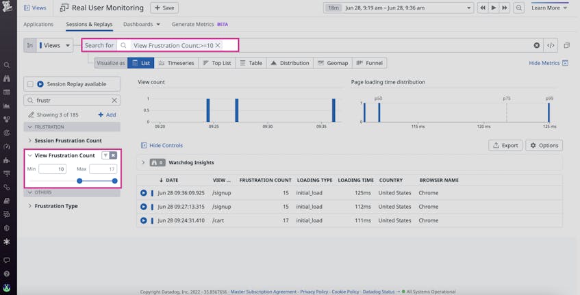Image resolution: width=580 pixels, height=295 pixels.
Task: Open the binoculars icon in the sidebar
Action: click(7, 79)
